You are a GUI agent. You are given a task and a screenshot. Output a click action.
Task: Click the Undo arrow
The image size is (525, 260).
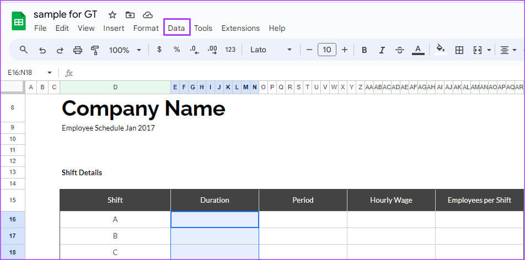(x=42, y=50)
